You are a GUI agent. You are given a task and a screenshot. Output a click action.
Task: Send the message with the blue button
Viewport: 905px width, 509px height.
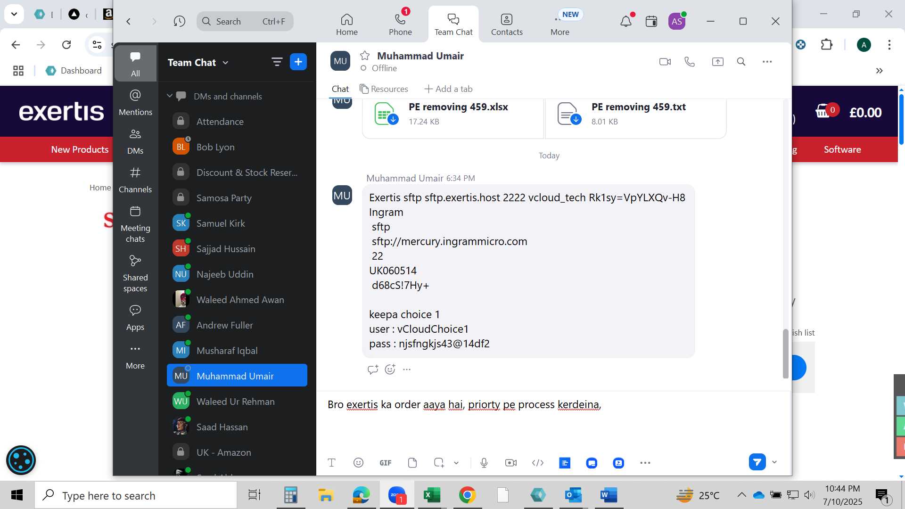pos(757,462)
